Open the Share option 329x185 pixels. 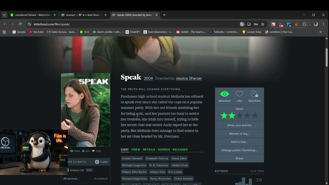point(239,158)
